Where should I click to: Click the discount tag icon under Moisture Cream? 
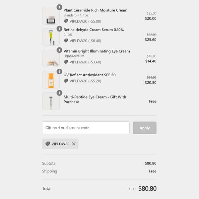pos(66,21)
